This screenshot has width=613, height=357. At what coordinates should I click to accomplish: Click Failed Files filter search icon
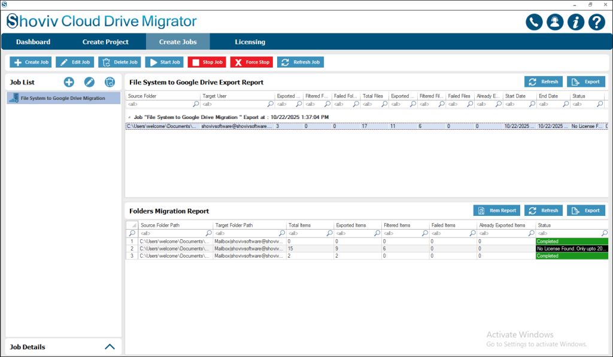[471, 104]
